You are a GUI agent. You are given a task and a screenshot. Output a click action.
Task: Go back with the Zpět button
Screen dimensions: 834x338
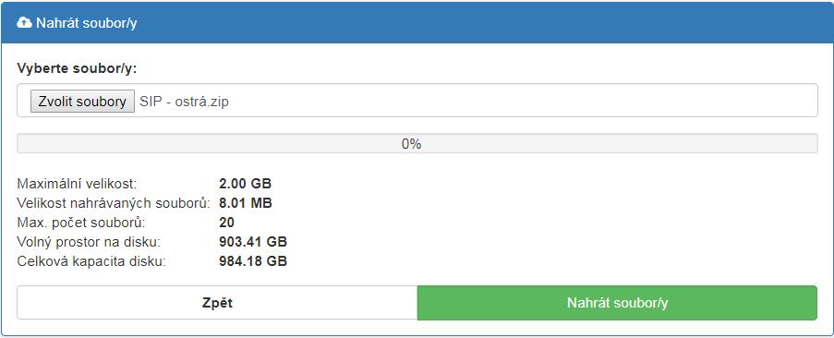click(217, 303)
